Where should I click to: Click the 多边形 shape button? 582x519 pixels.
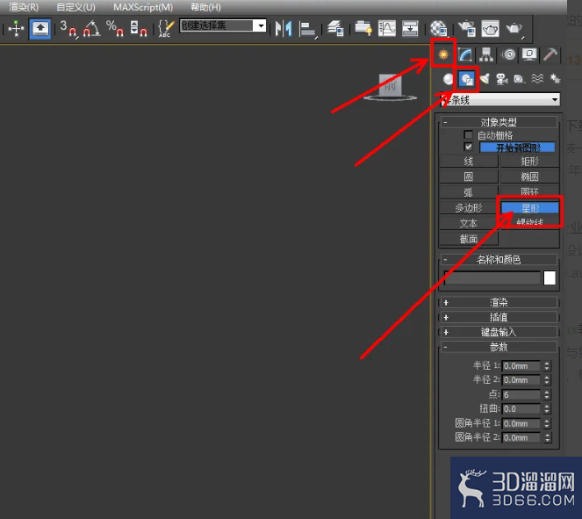pos(469,208)
